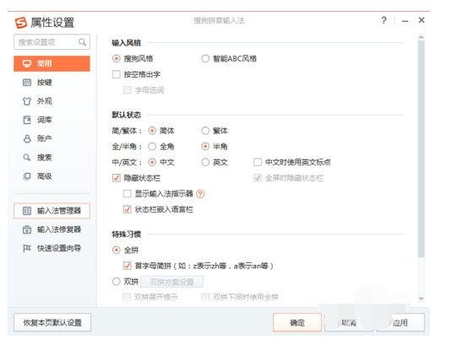
Task: Open 输入法管理器
Action: click(x=52, y=211)
